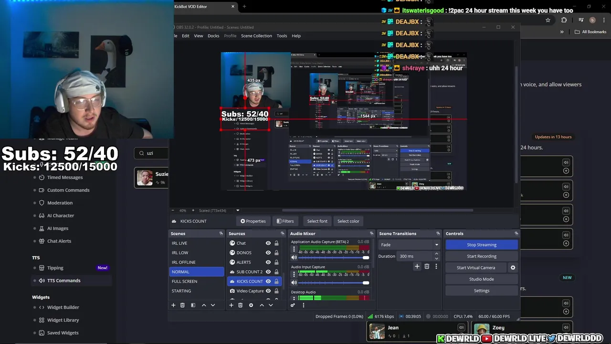Remove the current scene transition
Viewport: 611px width, 344px height.
point(427,266)
